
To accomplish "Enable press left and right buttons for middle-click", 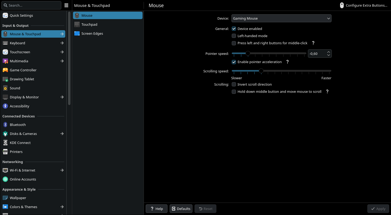I will 234,43.
